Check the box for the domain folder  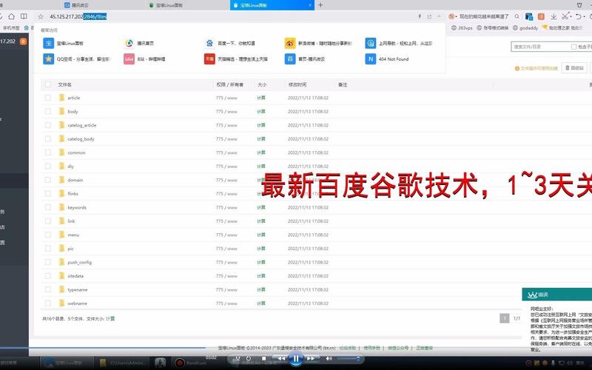coord(48,180)
